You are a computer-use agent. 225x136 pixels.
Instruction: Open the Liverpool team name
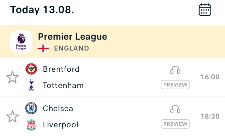pyautogui.click(x=61, y=125)
